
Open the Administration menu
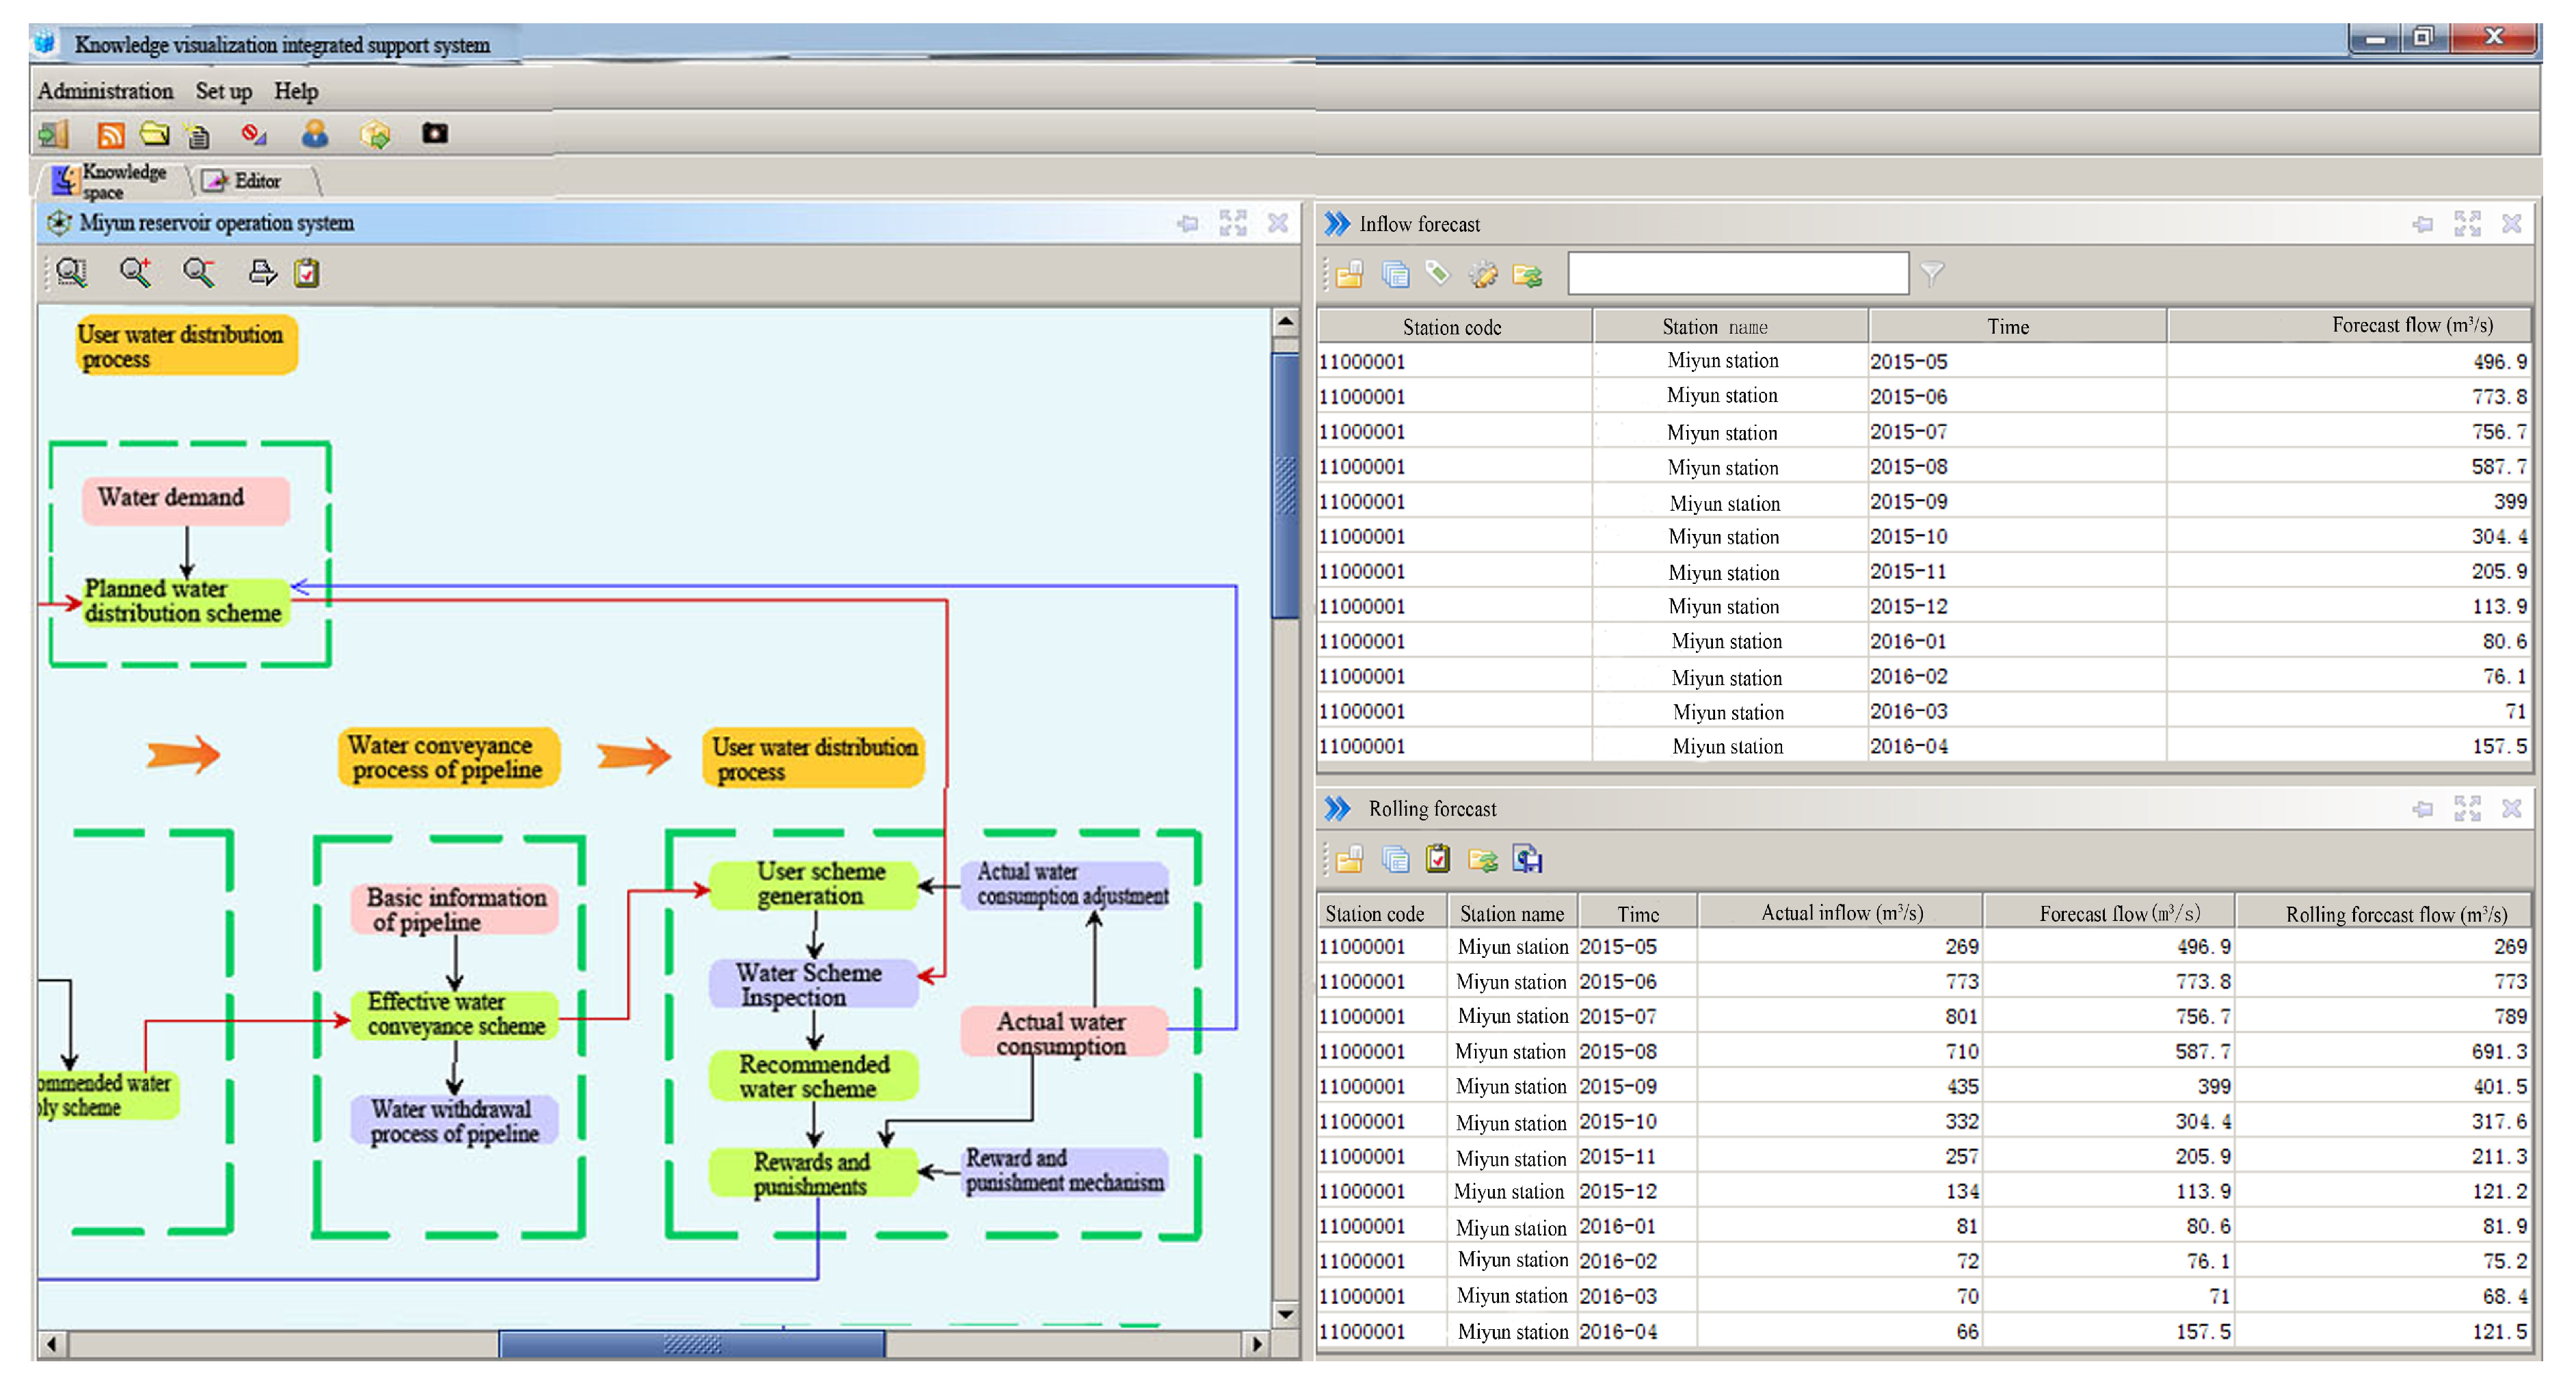tap(105, 91)
